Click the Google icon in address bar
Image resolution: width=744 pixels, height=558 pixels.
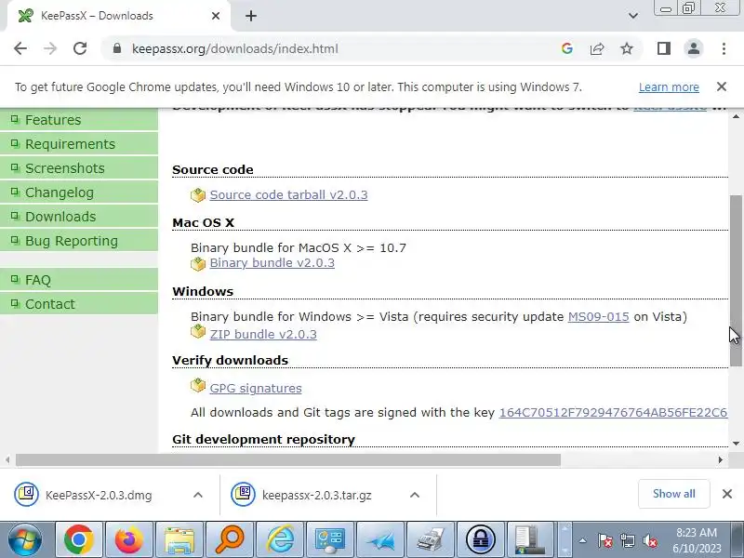(567, 48)
